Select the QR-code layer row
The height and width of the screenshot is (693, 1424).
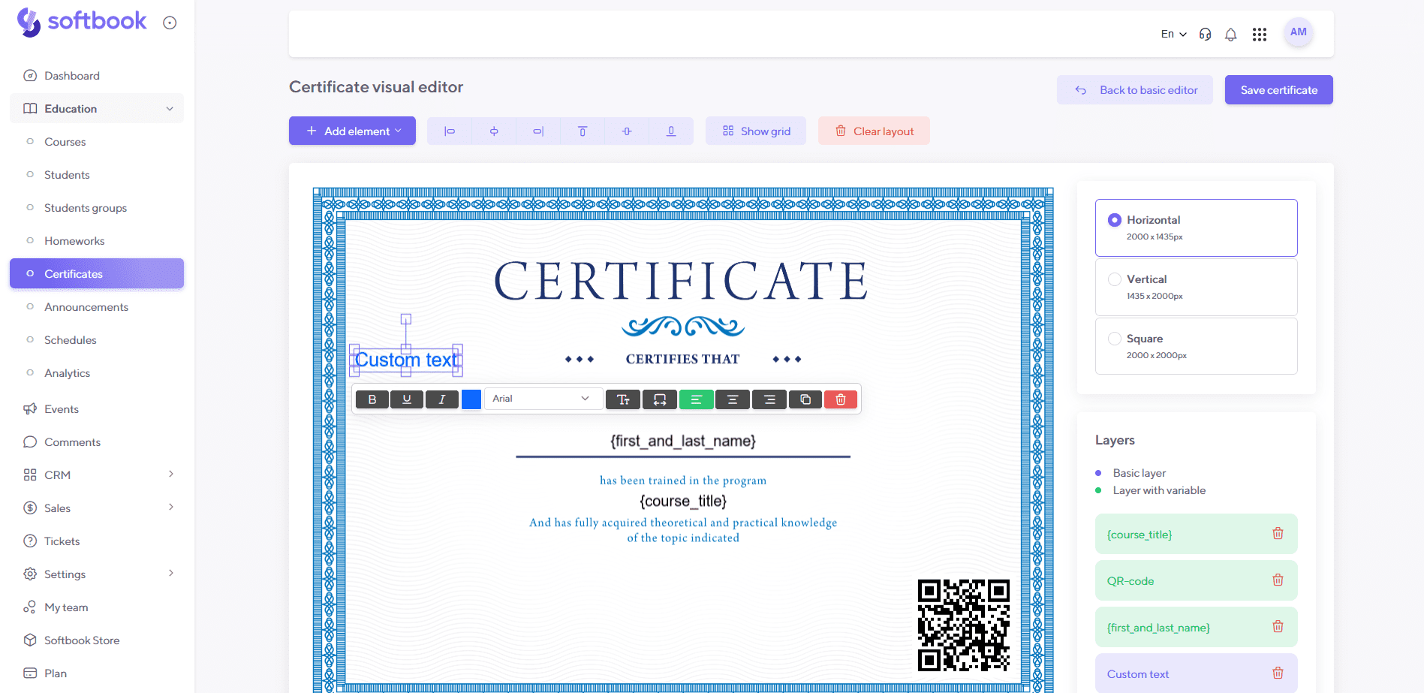[1197, 580]
